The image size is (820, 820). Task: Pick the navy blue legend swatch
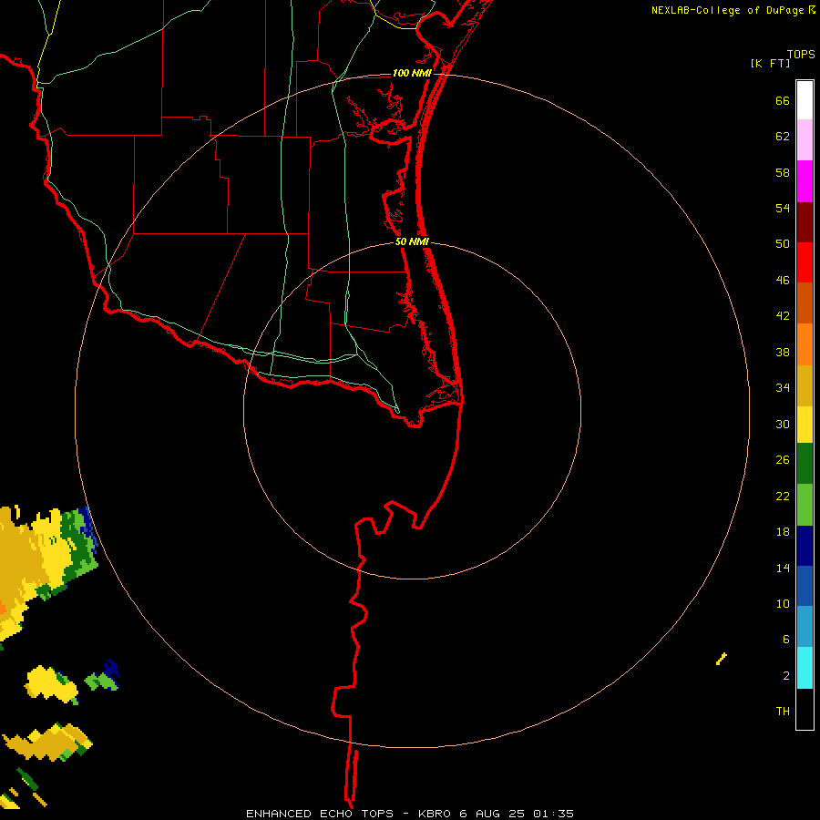pos(805,547)
